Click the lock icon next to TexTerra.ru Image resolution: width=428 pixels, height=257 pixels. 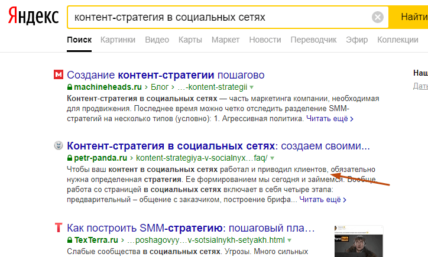(x=70, y=240)
